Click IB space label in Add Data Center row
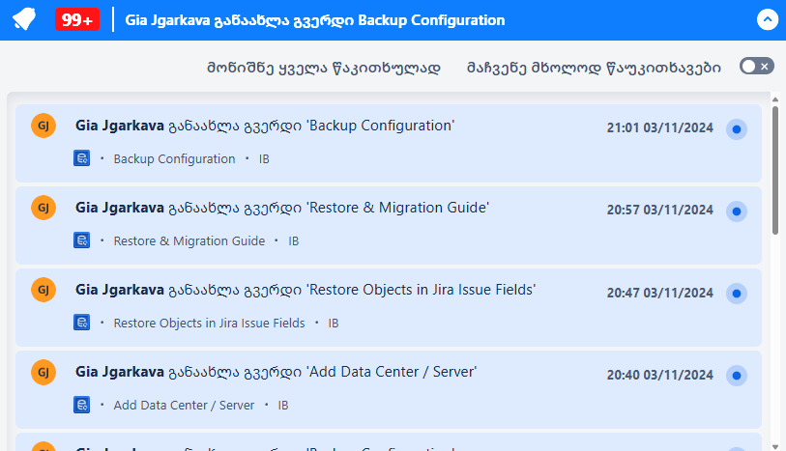This screenshot has width=786, height=451. pyautogui.click(x=283, y=405)
